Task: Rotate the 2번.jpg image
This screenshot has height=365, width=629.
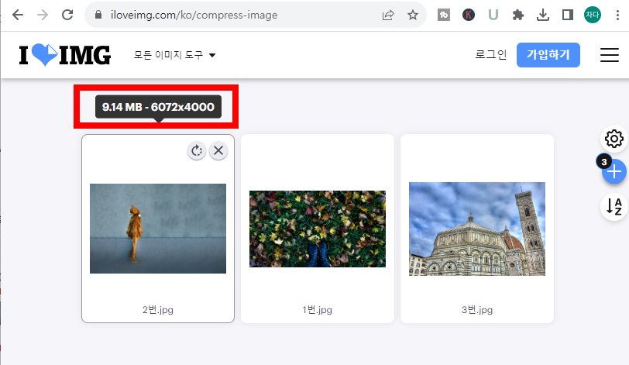Action: [x=197, y=151]
